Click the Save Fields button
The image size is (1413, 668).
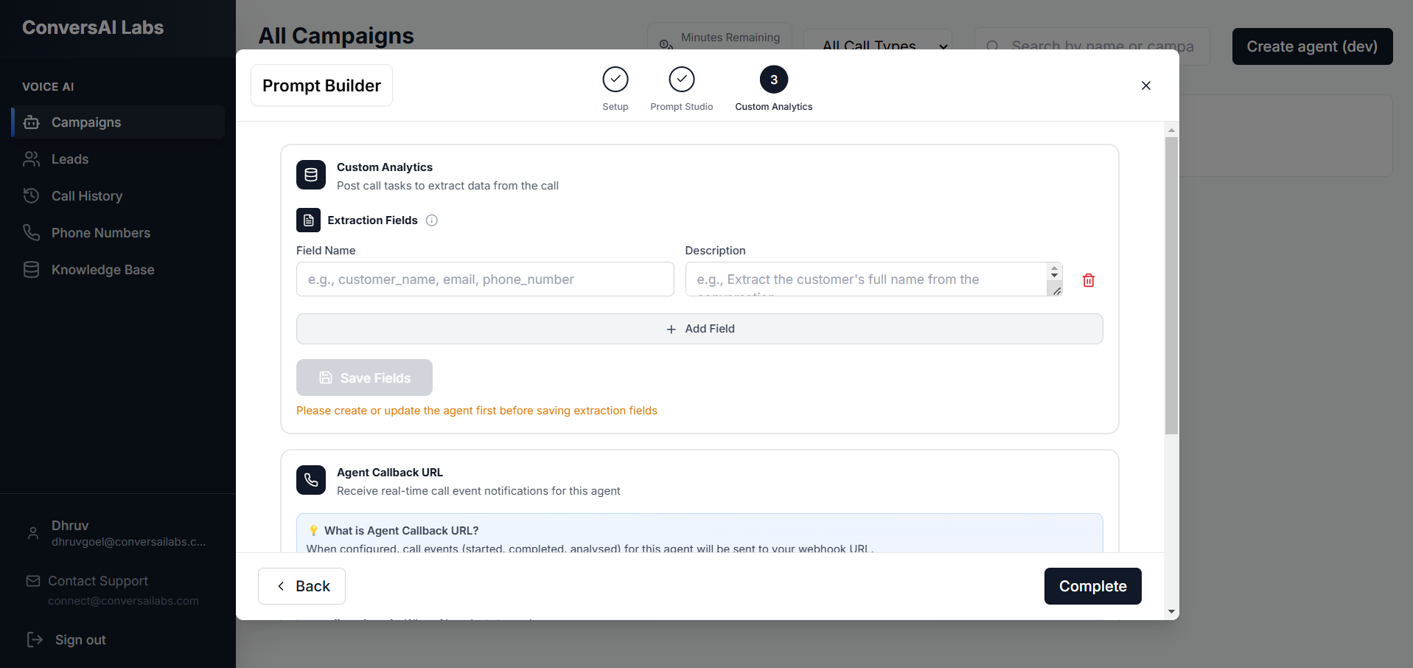[364, 378]
